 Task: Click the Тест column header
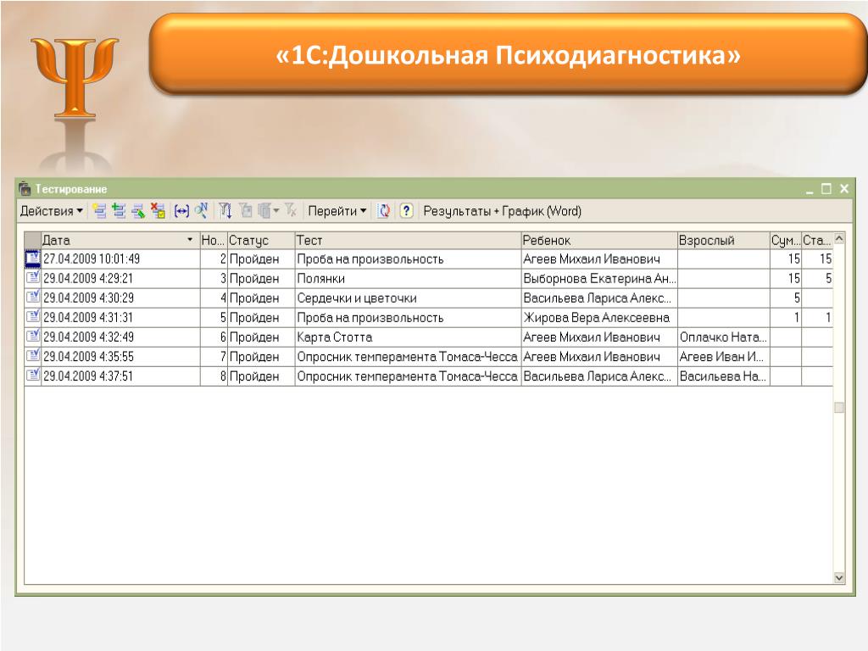[x=408, y=240]
